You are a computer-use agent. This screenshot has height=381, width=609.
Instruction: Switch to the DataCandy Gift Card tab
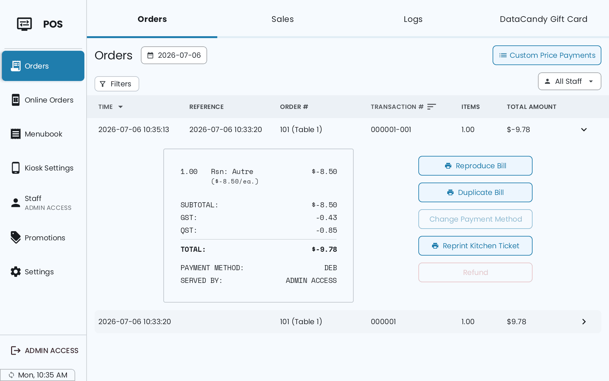click(544, 19)
